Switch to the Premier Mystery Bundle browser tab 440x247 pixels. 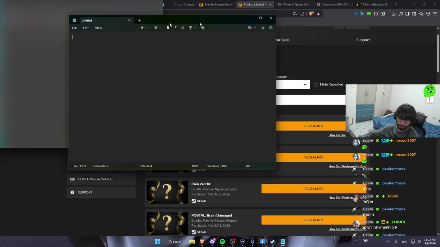(x=216, y=4)
